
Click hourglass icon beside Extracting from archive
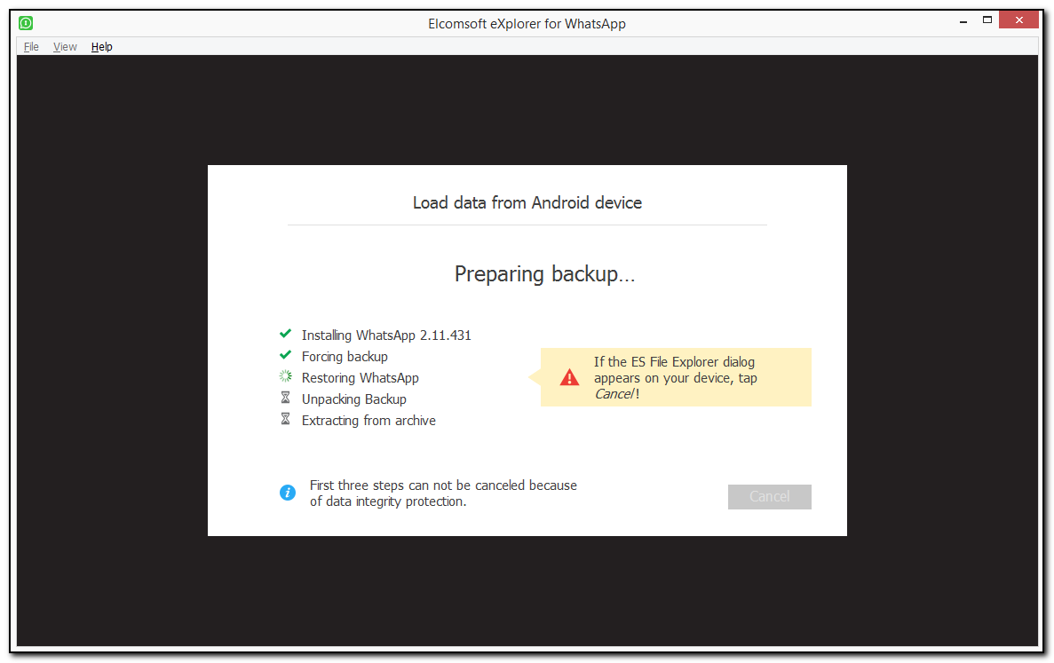click(x=285, y=420)
